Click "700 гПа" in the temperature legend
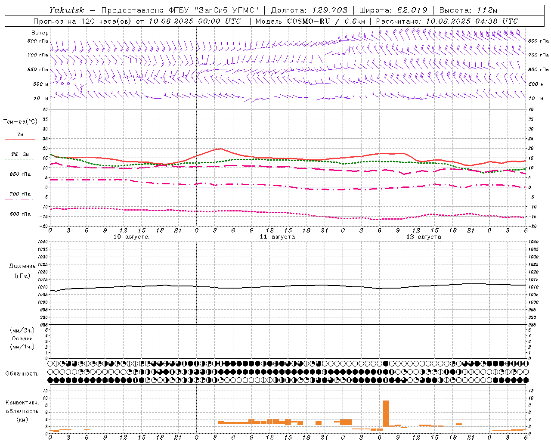Screen dimensions: 551x441 click(x=20, y=194)
